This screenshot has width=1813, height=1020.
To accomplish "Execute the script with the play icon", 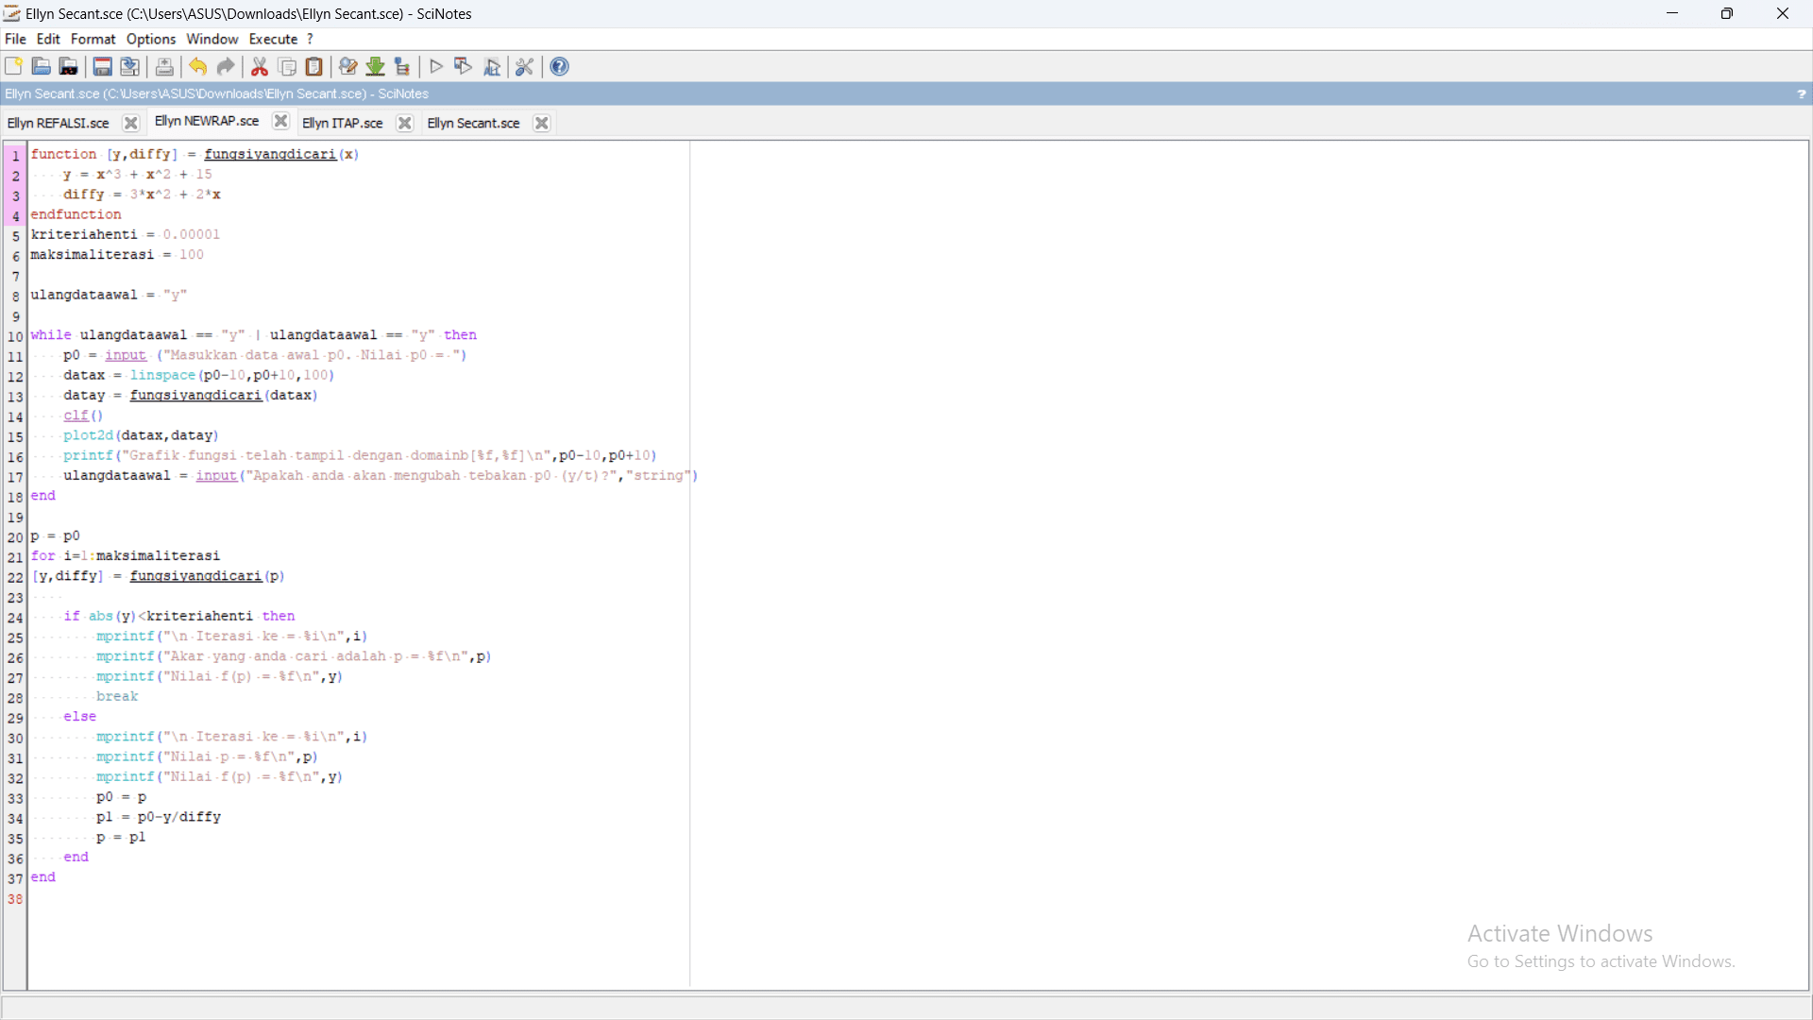I will (436, 66).
